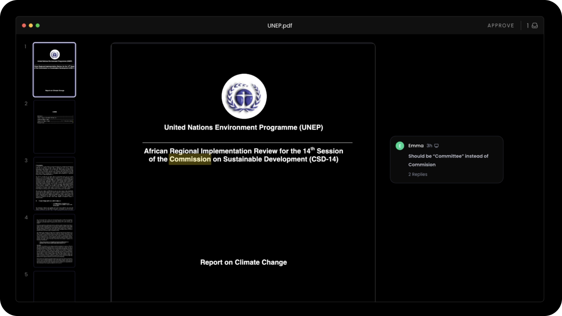
Task: Open the 2 Replies link
Action: pos(418,174)
